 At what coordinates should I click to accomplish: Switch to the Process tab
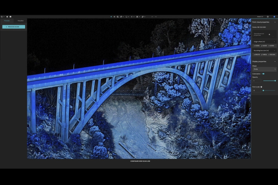[x=7, y=21]
